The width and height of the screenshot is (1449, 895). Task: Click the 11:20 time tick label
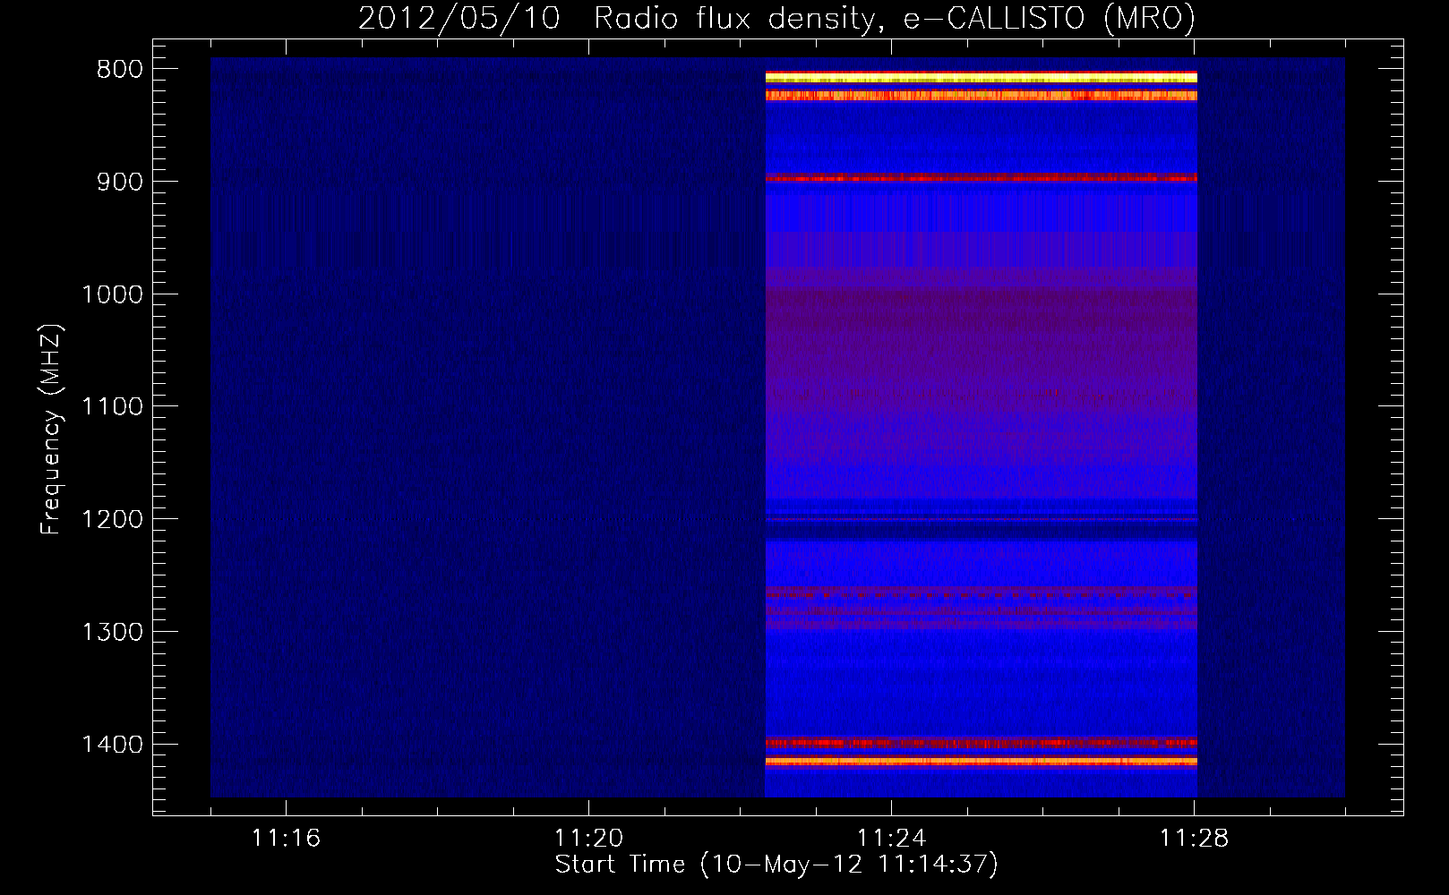point(588,839)
